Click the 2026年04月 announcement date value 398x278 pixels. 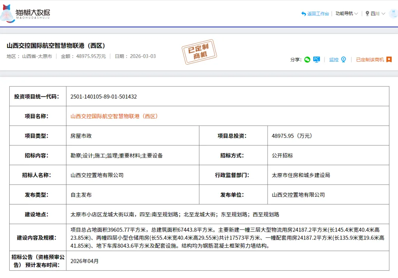84,261
